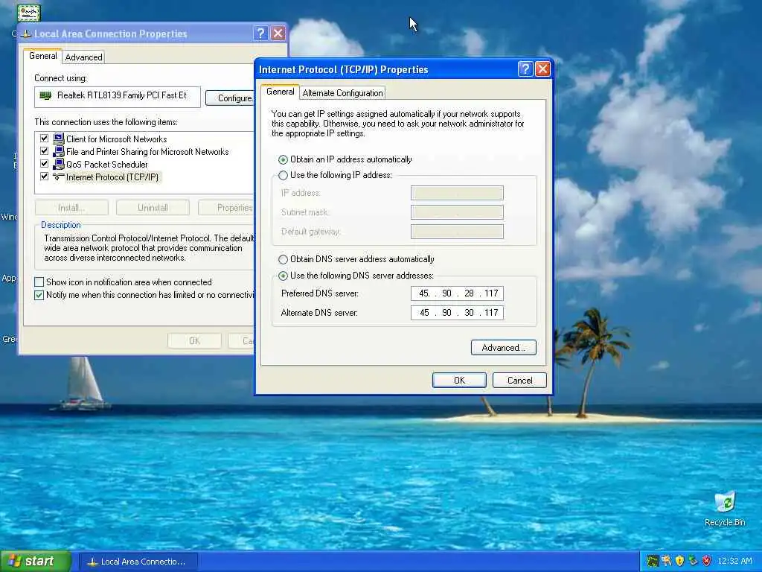Image resolution: width=762 pixels, height=572 pixels.
Task: Select 'QoS Packet Scheduler' list row text
Action: pos(107,165)
